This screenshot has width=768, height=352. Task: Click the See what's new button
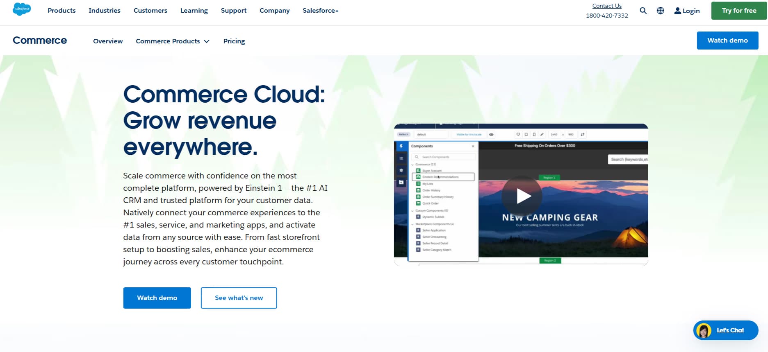click(x=239, y=298)
